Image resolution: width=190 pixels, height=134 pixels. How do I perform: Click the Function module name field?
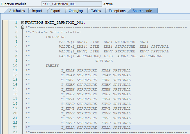point(72,4)
